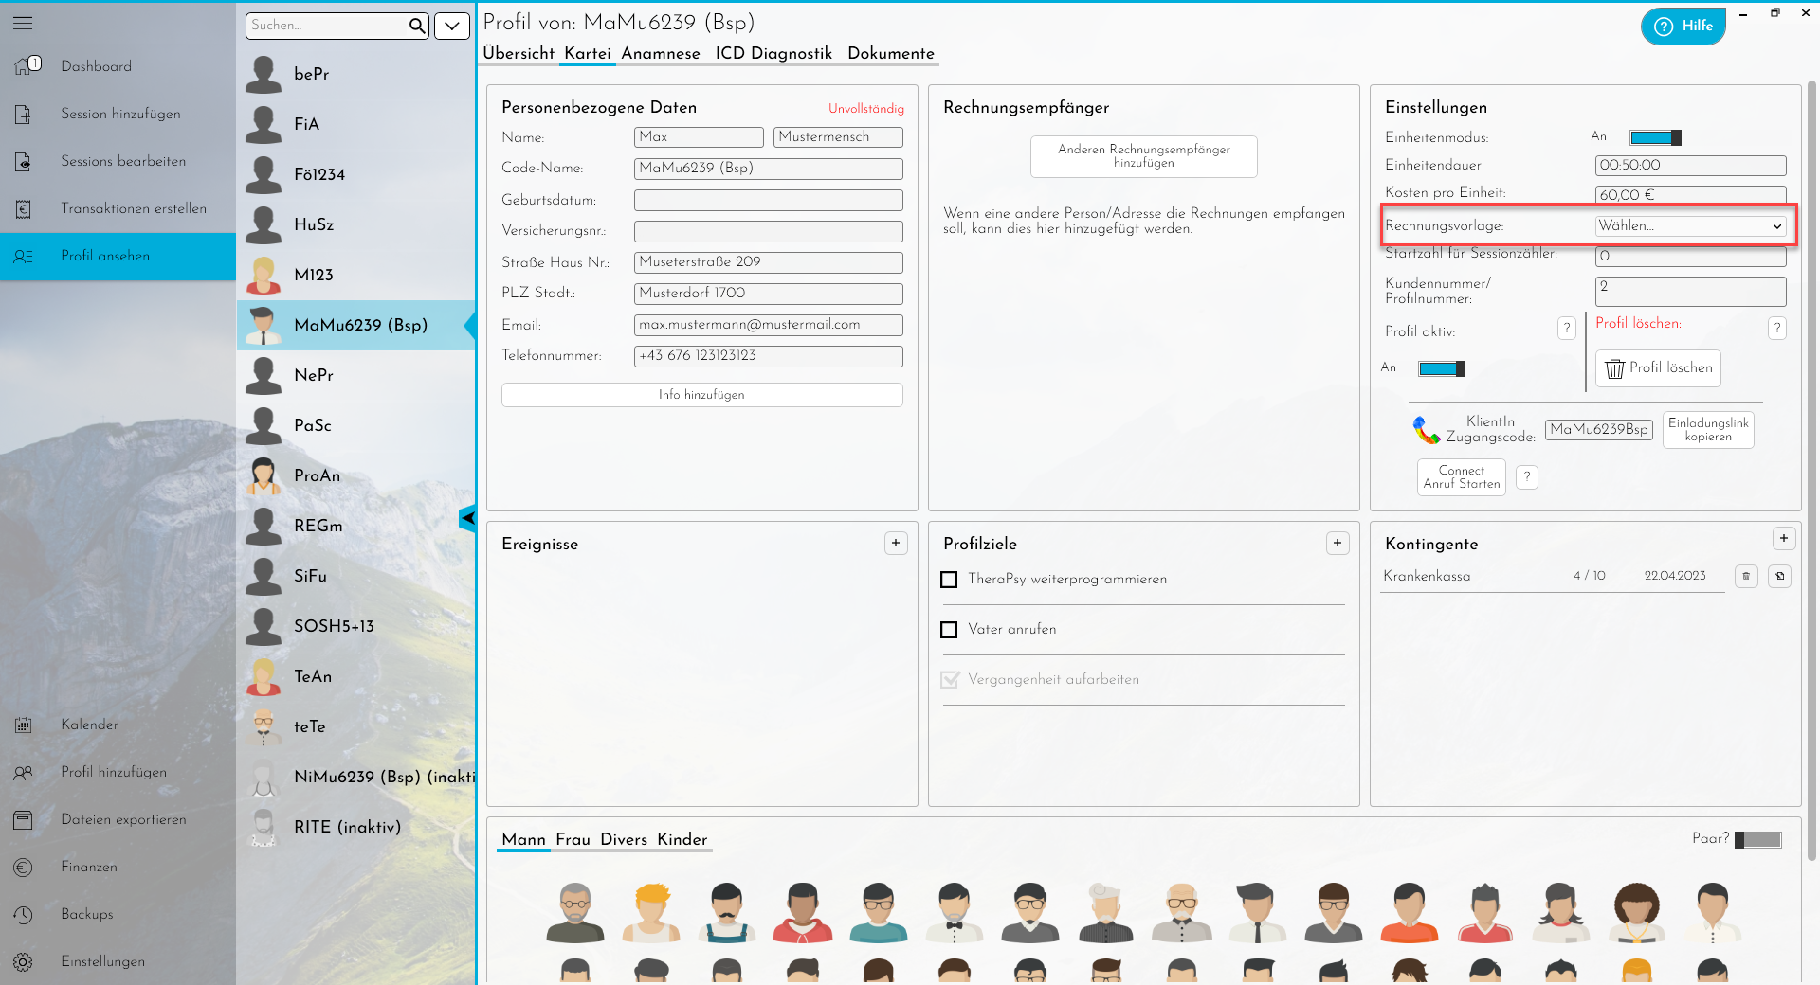This screenshot has height=985, width=1820.
Task: Click help question mark beside Profil aktiv
Action: [1567, 328]
